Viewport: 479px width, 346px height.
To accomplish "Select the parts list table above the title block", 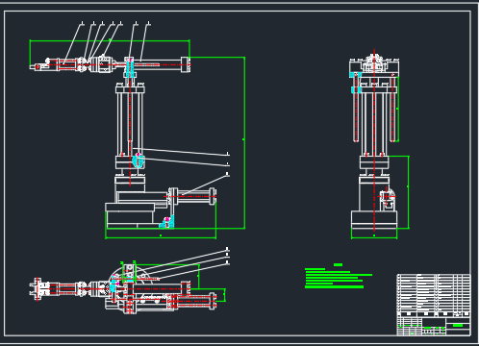I will (x=434, y=295).
